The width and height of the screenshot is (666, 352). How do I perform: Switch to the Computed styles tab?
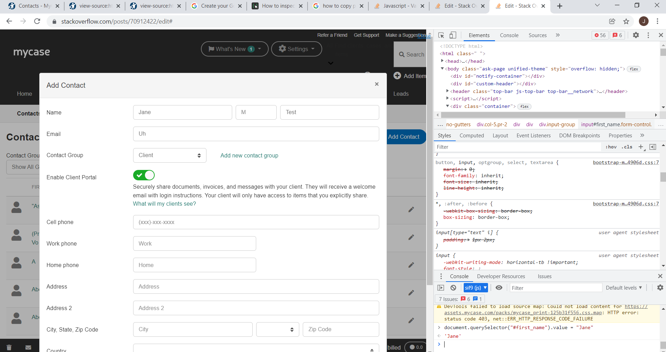[x=471, y=136]
